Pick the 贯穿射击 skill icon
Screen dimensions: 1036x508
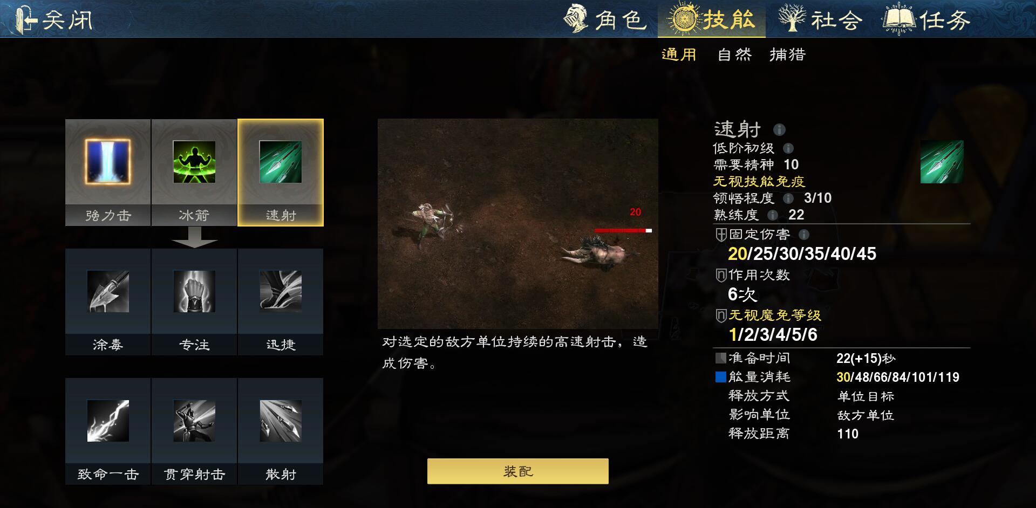pos(194,421)
